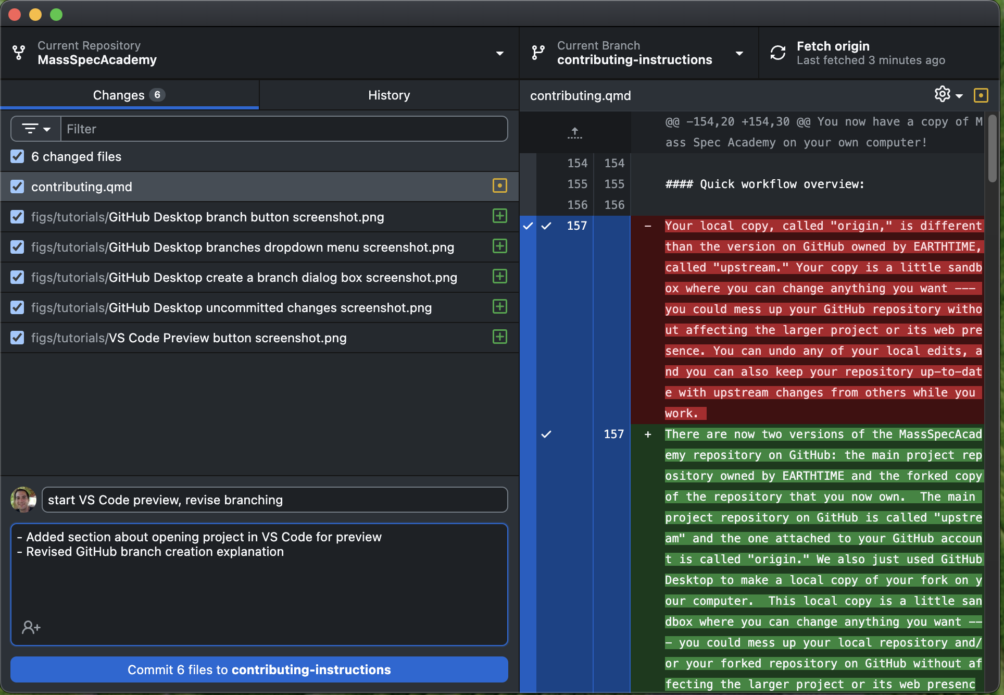Open Current Repository MassSpecAcademy selector
1004x695 pixels.
(x=259, y=53)
